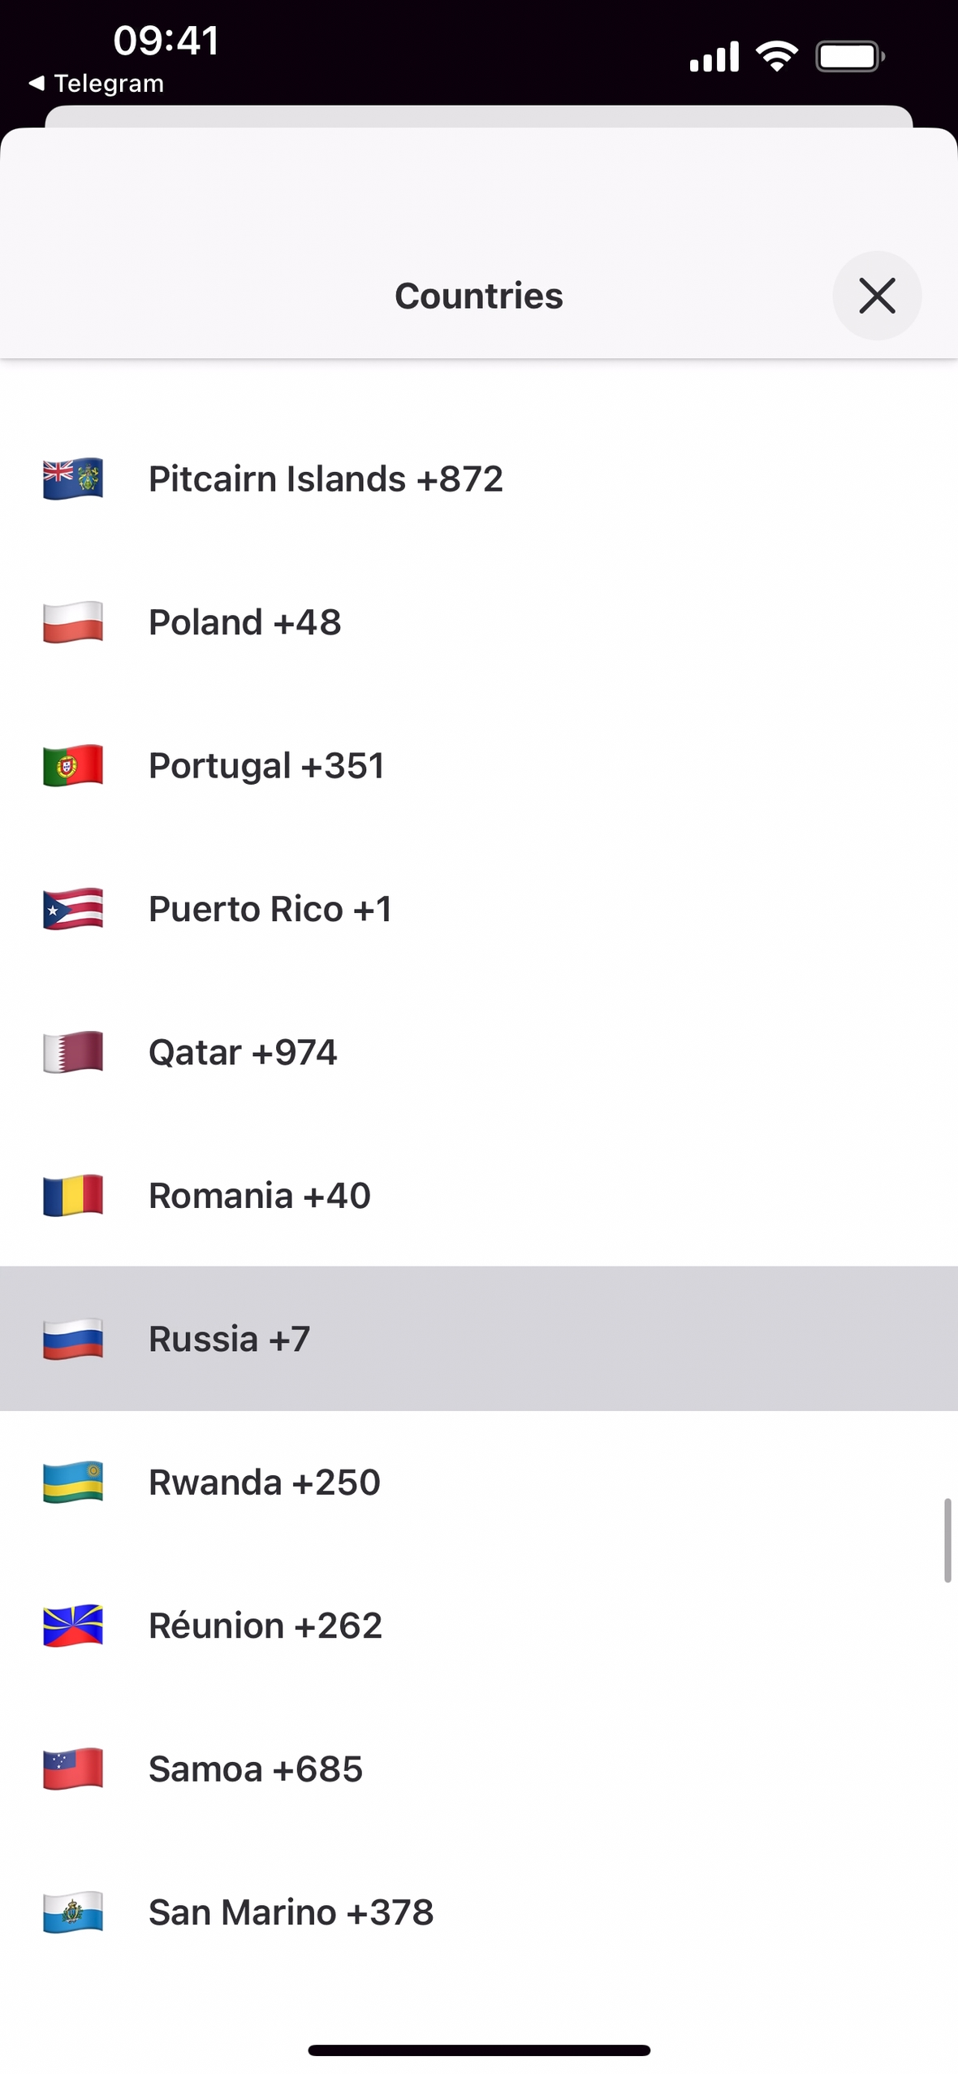The width and height of the screenshot is (958, 2074).
Task: Tap the Rwanda flag icon
Action: point(73,1483)
